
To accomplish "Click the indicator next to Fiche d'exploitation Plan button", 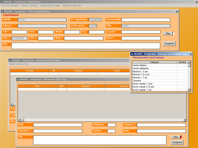I will pos(174,34).
